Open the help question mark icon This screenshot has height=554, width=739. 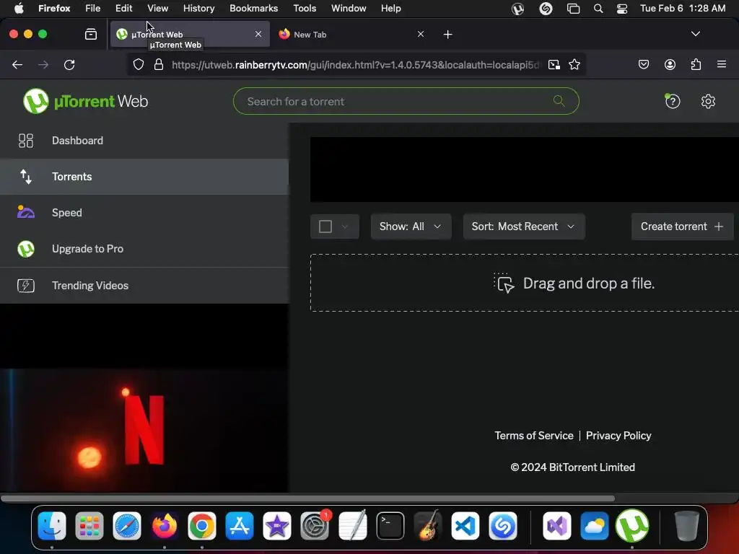(672, 101)
